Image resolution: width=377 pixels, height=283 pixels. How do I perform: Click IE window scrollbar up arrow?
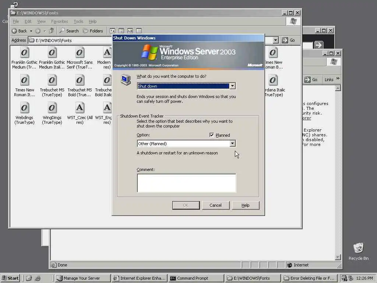point(338,88)
